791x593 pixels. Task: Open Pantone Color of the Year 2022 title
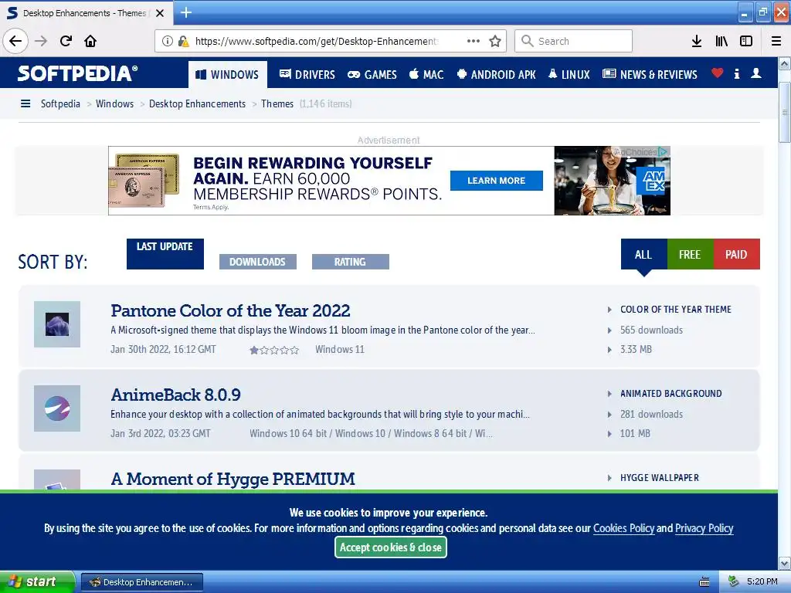[230, 310]
